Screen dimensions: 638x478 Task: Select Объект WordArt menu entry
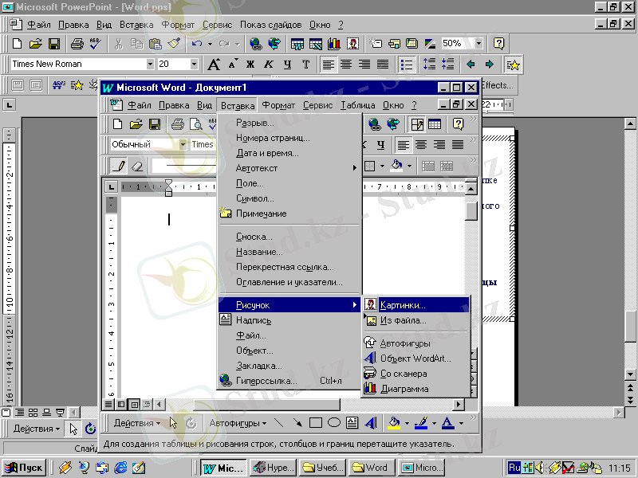[x=415, y=358]
